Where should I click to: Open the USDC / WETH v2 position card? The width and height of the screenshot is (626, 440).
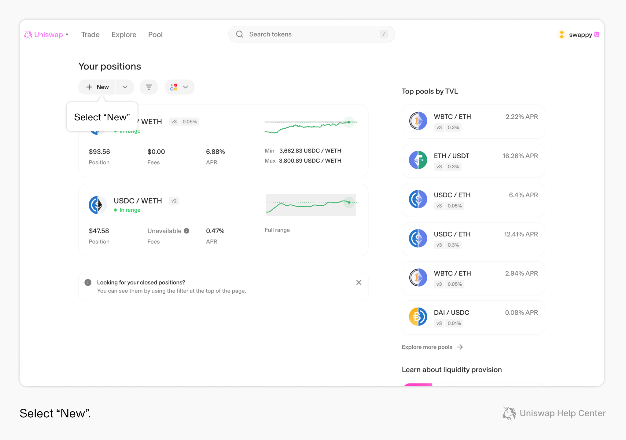click(x=223, y=220)
